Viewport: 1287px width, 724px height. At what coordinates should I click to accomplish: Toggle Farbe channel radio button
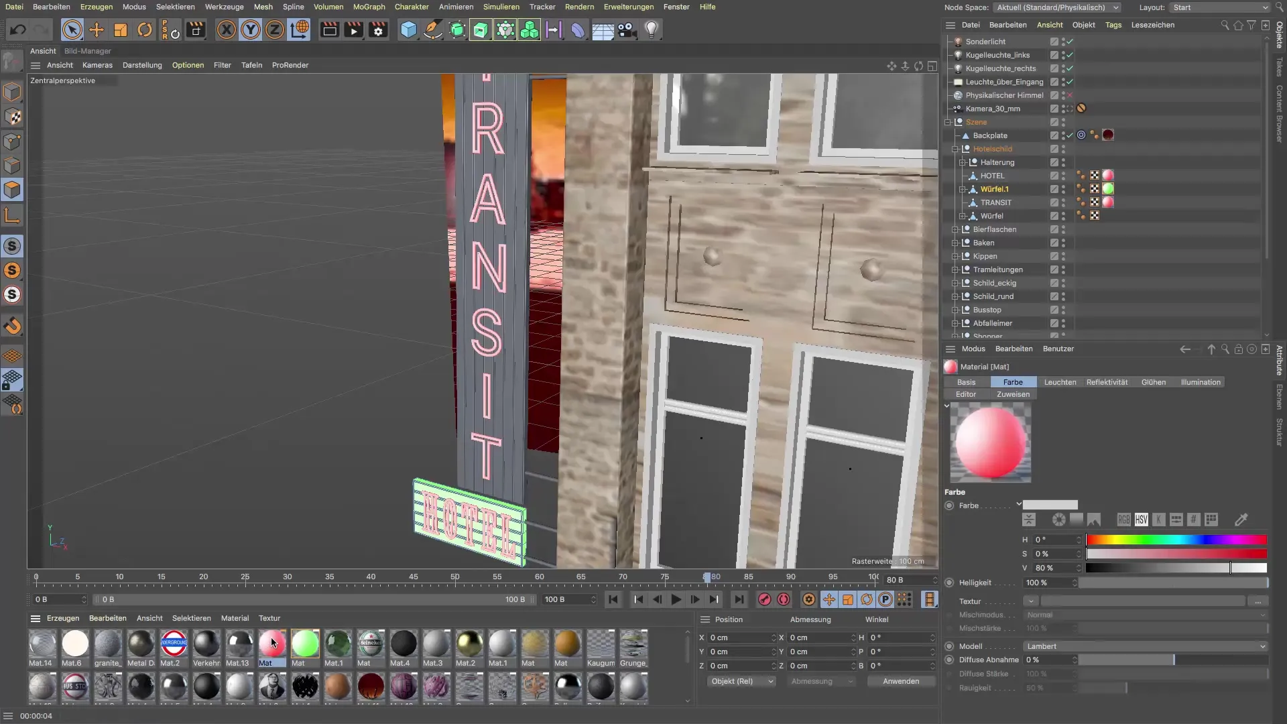[x=949, y=505]
